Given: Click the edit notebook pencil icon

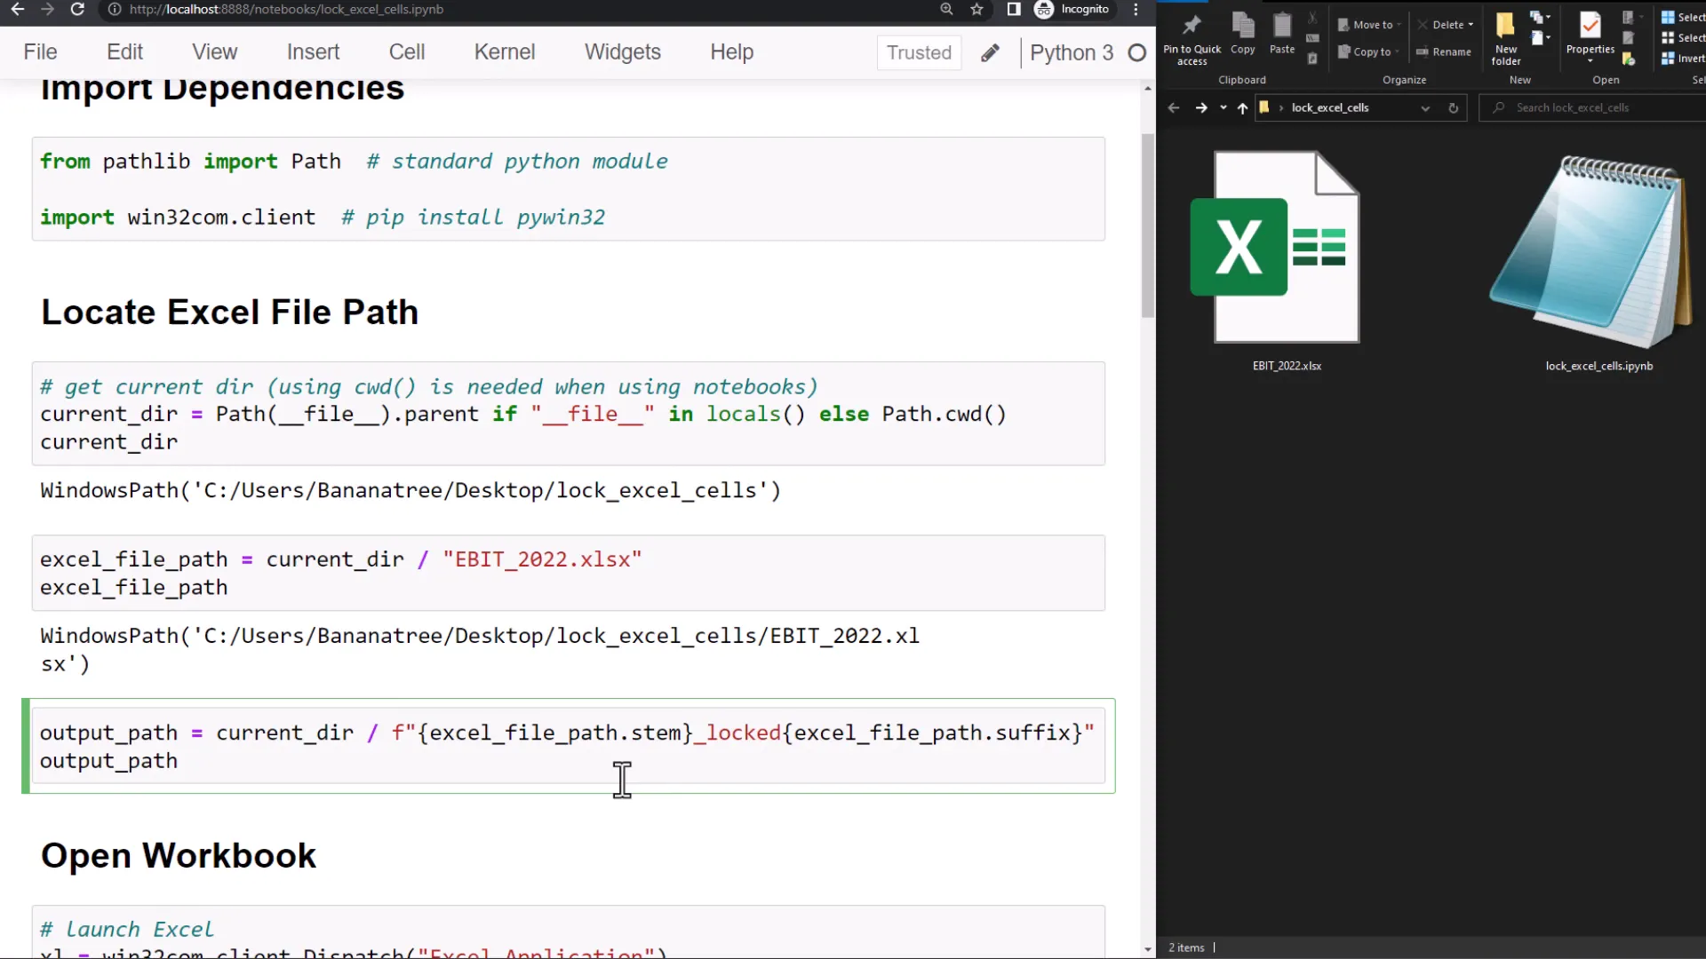Looking at the screenshot, I should (990, 52).
